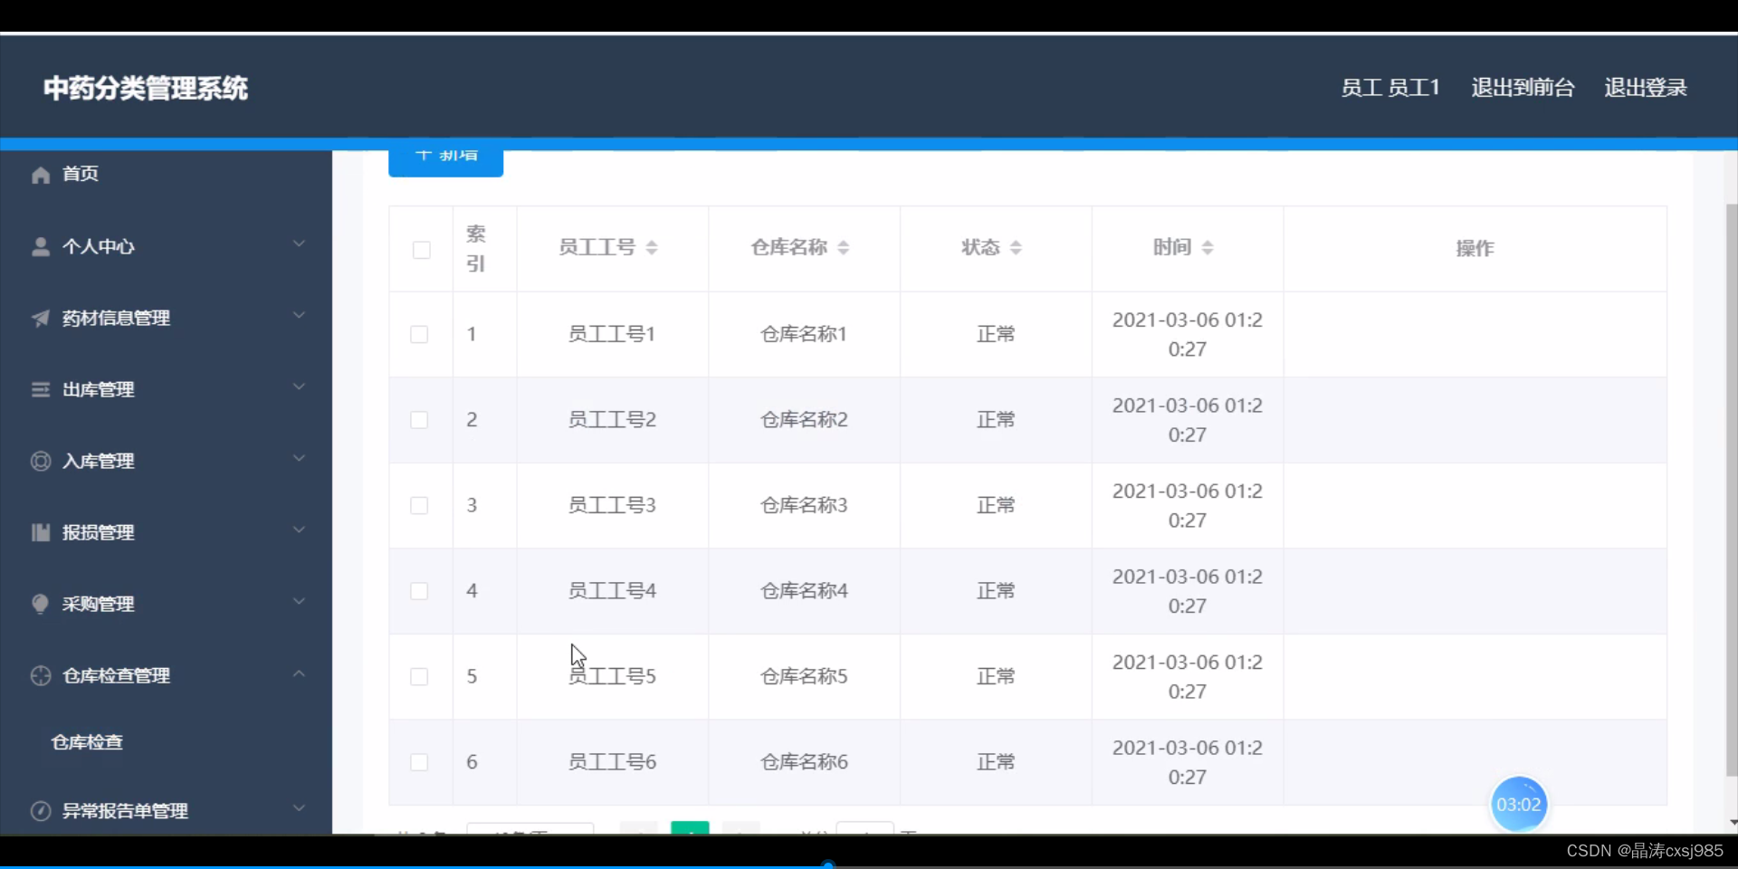Select the compass icon beside 仓库检查管理

pos(40,675)
